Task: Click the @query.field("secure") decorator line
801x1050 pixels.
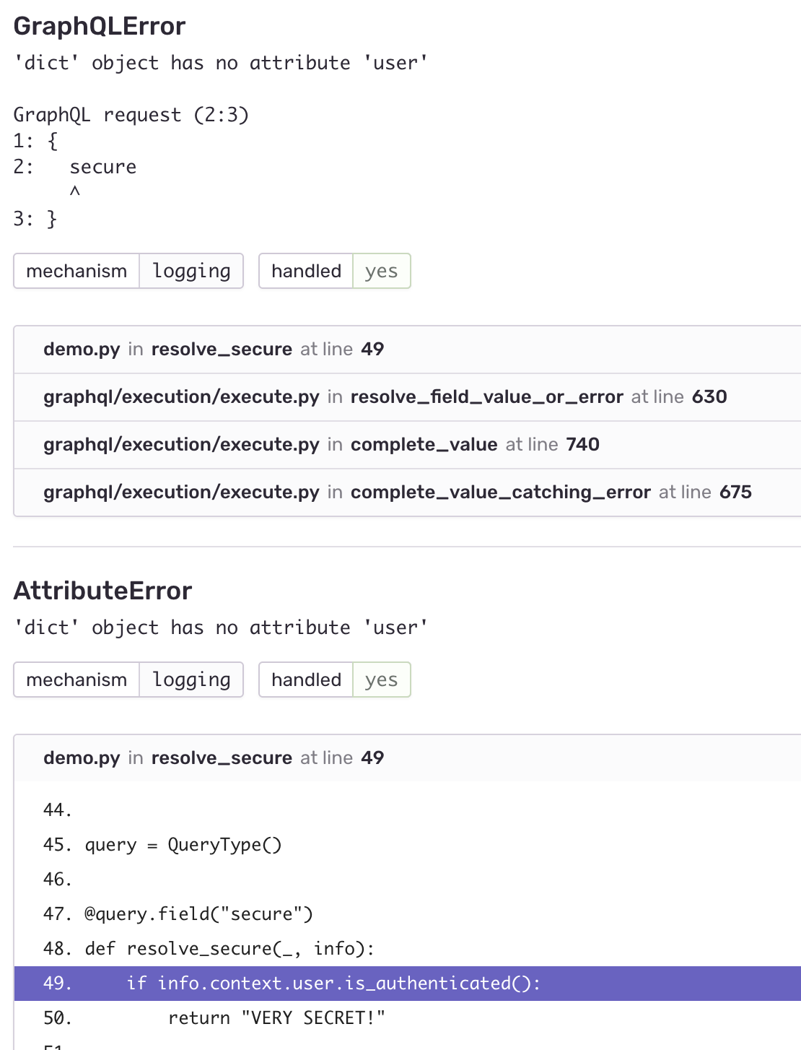Action: coord(198,914)
